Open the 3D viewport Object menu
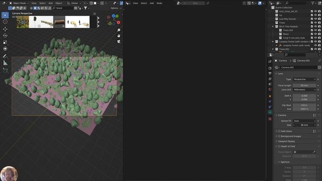 coord(59,3)
